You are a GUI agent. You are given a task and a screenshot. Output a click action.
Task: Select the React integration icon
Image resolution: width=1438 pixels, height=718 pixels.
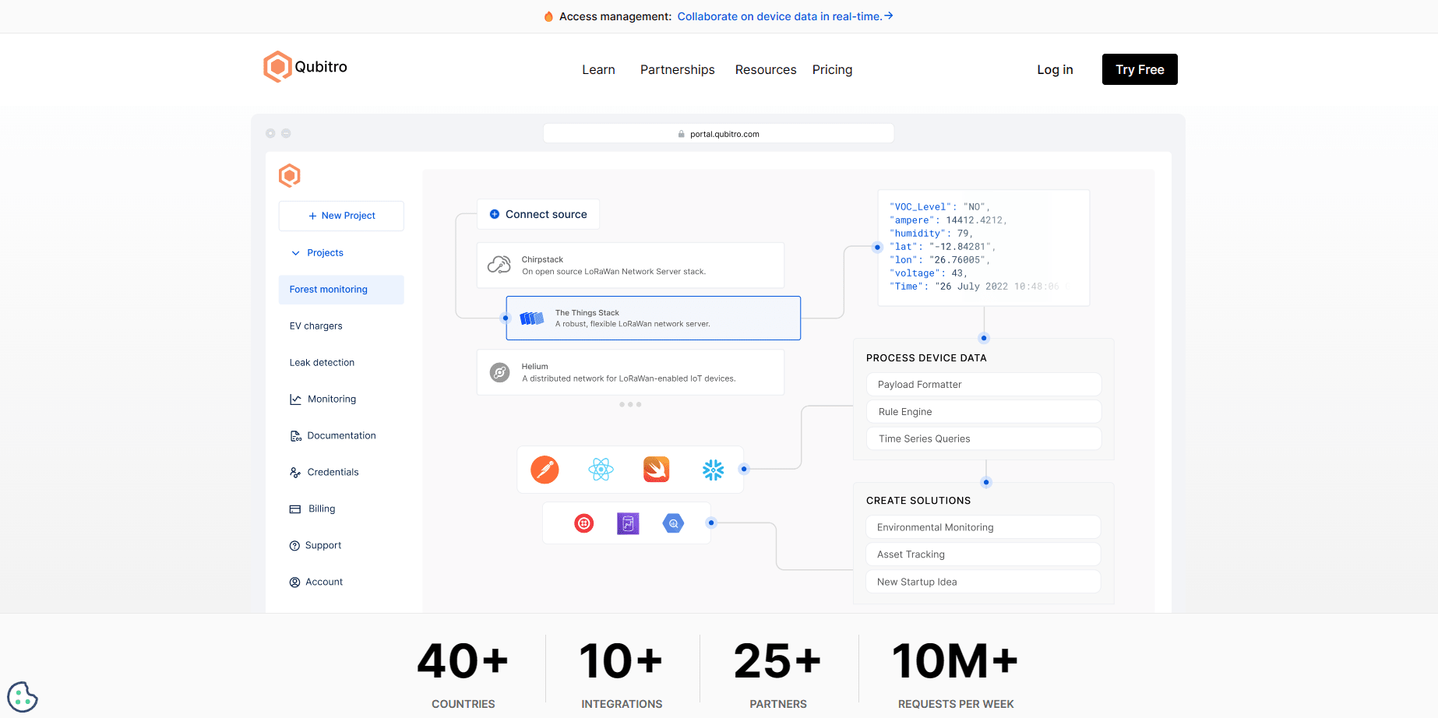click(x=601, y=470)
